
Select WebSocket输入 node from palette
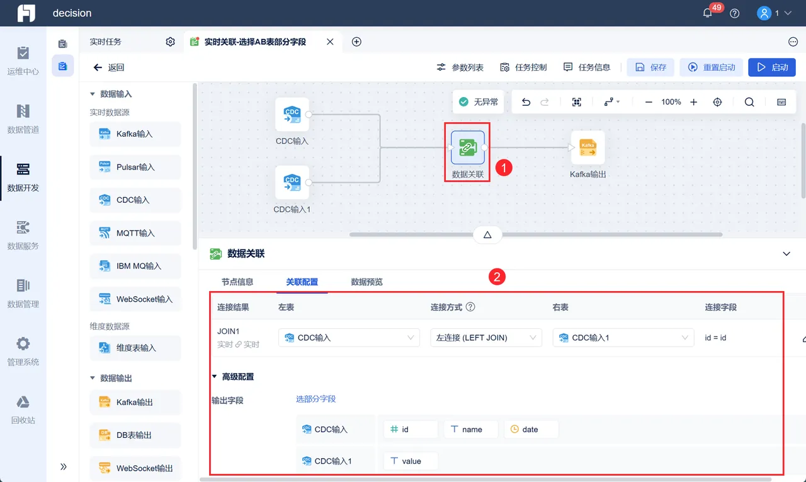click(x=135, y=299)
